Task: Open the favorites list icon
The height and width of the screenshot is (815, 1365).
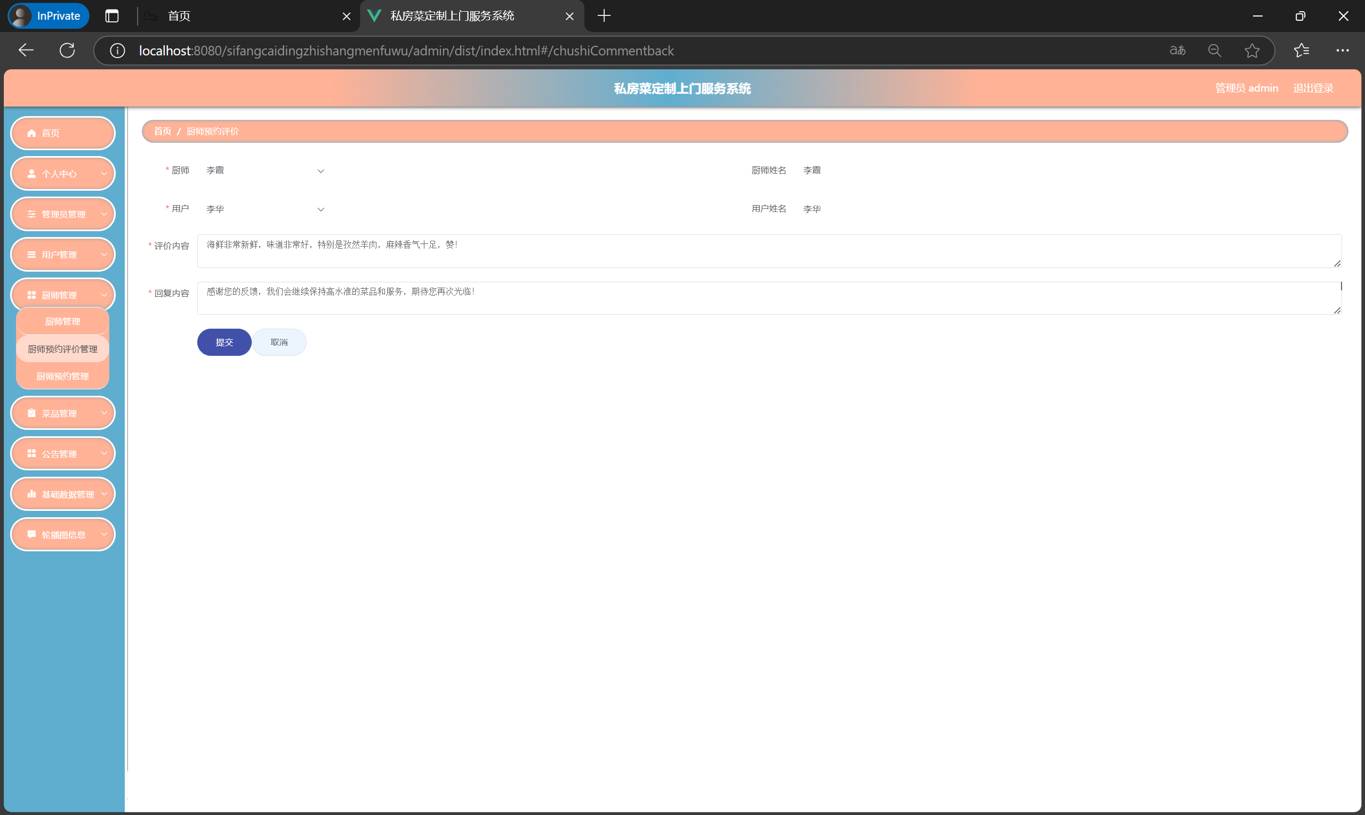Action: point(1301,51)
